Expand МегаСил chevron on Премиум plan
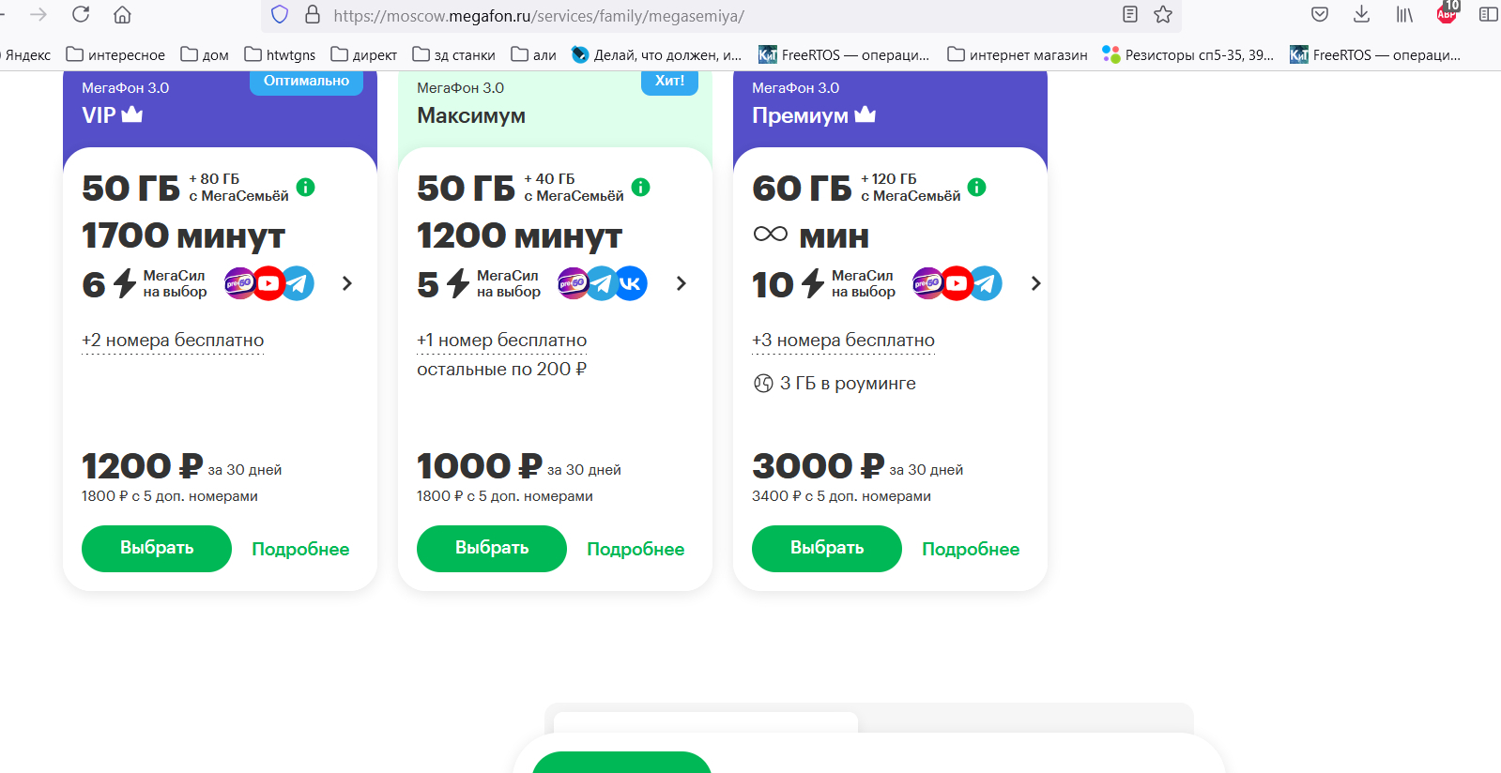Screen dimensions: 1501x773 pyautogui.click(x=1036, y=283)
